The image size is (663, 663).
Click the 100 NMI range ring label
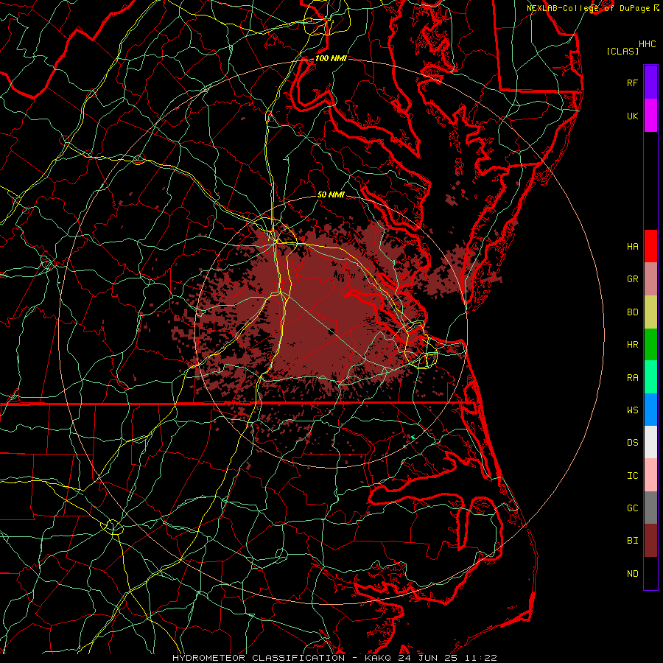tap(331, 58)
